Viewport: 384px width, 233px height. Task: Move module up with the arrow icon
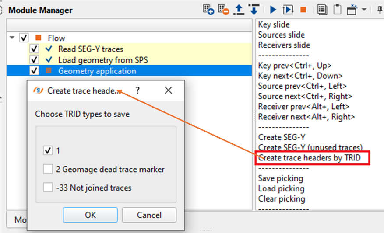pyautogui.click(x=239, y=9)
